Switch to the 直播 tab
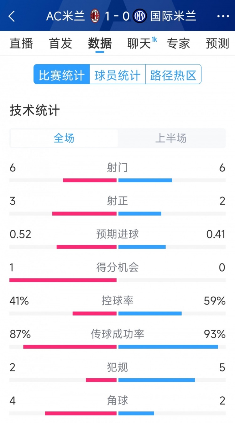Viewport: 235px width, 423px height. (21, 44)
